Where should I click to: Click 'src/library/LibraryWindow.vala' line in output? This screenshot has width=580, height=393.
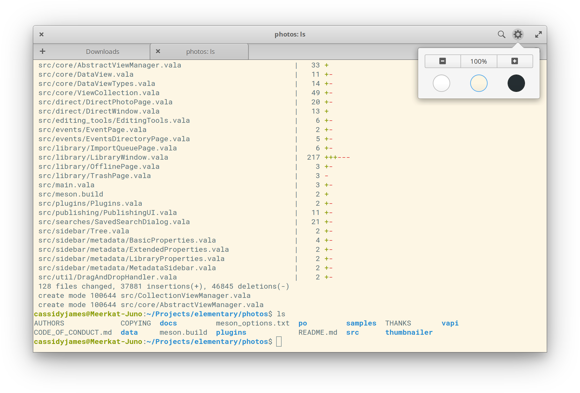tap(103, 157)
